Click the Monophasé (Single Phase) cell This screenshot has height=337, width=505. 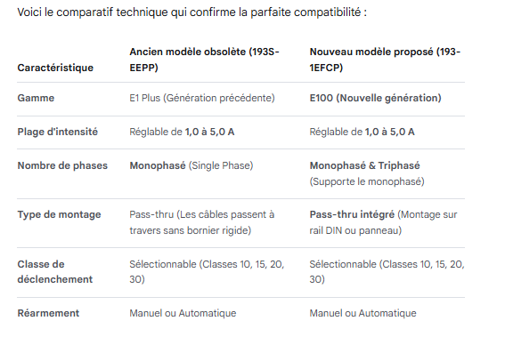[x=191, y=165]
